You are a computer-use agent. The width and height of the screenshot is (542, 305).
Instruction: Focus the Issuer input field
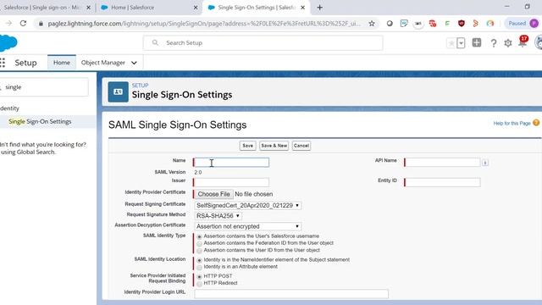231,182
